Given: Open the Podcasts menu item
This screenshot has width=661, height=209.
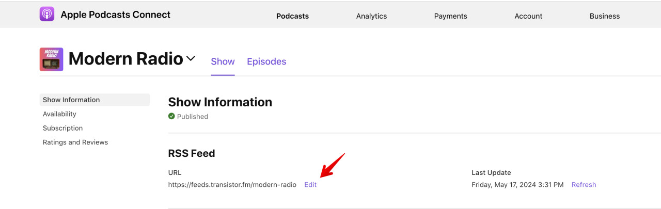Looking at the screenshot, I should (x=292, y=16).
